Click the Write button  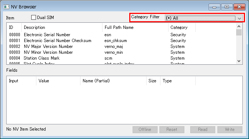click(x=230, y=129)
